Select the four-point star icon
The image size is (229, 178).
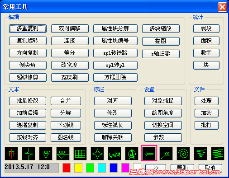tap(97, 154)
